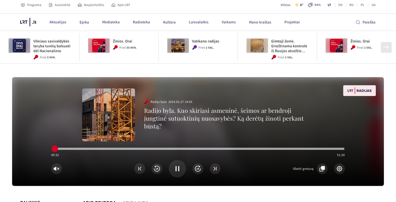Open Vatikano radijas title
Viewport: 396px width, 202px height.
pyautogui.click(x=206, y=41)
